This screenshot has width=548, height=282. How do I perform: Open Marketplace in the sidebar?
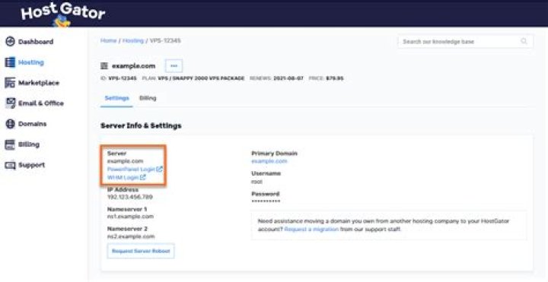(39, 83)
